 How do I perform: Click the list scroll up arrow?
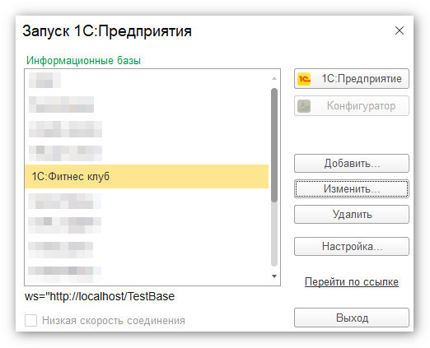[x=274, y=78]
